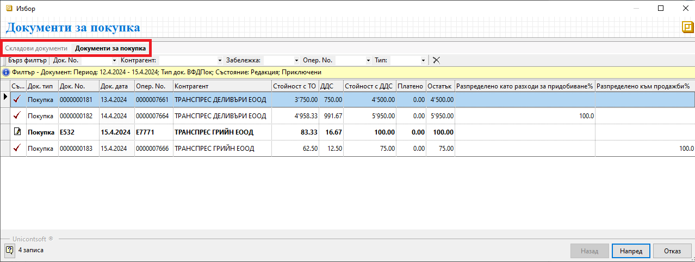The image size is (695, 262).
Task: Sort by the Док. дата column header
Action: (116, 86)
